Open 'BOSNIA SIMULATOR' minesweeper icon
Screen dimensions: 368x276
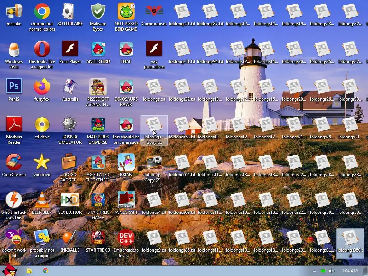69,124
